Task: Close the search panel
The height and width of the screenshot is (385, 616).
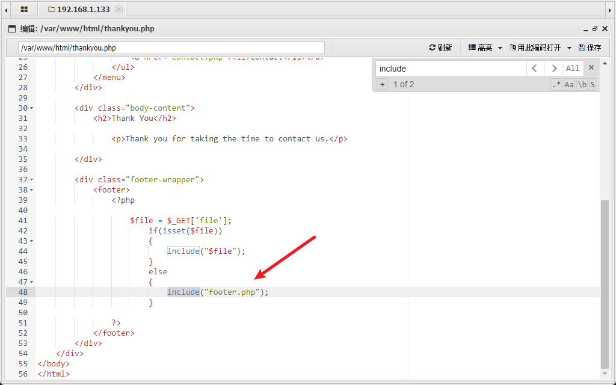Action: [591, 67]
